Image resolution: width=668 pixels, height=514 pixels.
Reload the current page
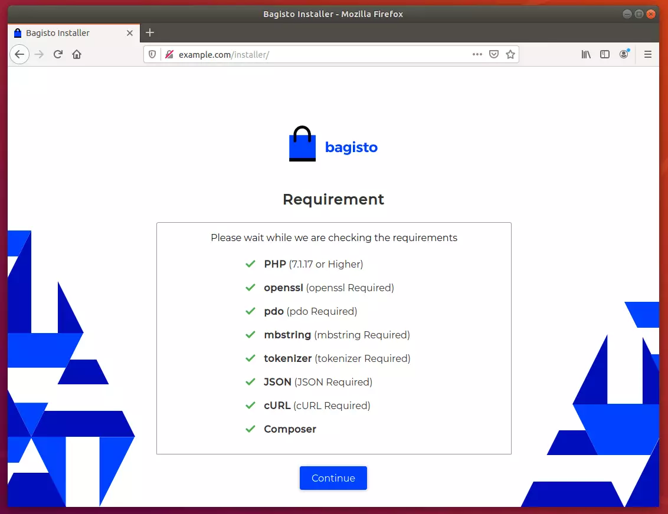(x=58, y=54)
